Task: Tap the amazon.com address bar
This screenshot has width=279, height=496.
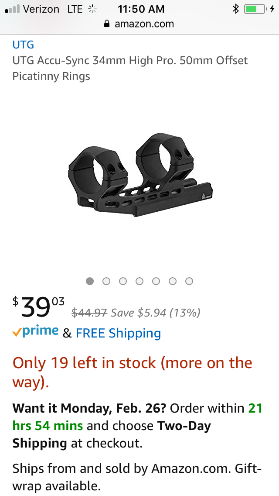Action: point(139,24)
